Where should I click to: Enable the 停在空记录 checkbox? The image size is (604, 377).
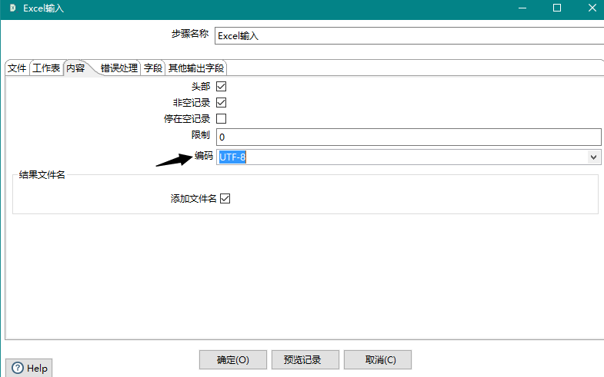coord(221,119)
